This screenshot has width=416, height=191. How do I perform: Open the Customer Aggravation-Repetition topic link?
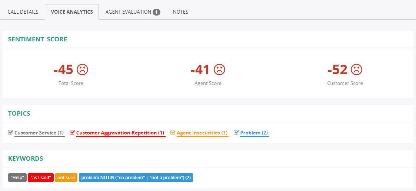[x=120, y=133]
